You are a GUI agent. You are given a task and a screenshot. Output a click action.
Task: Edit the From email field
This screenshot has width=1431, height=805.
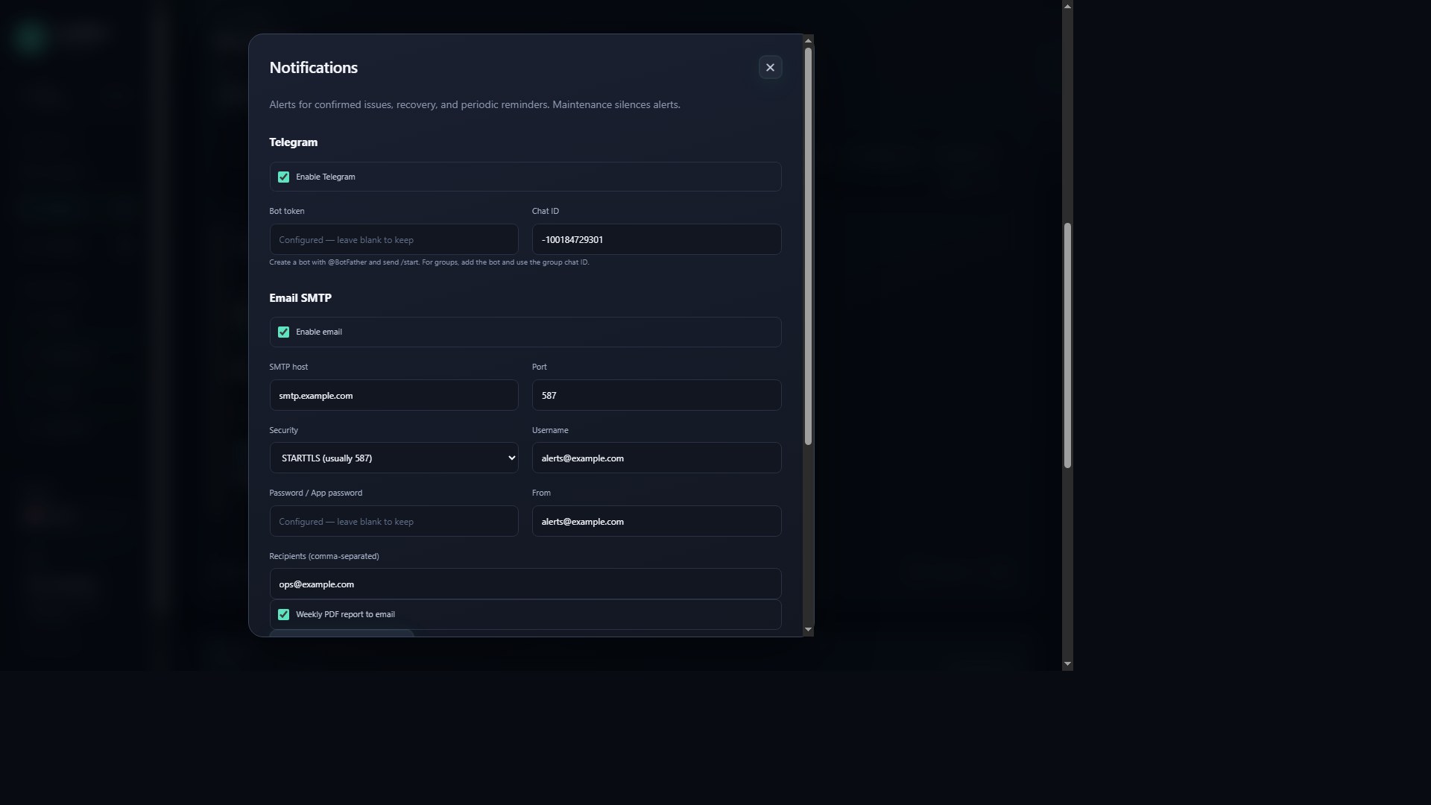pos(657,521)
